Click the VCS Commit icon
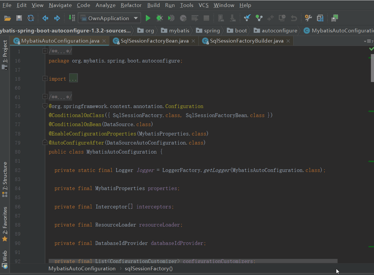Image resolution: width=374 pixels, height=275 pixels. click(x=259, y=18)
